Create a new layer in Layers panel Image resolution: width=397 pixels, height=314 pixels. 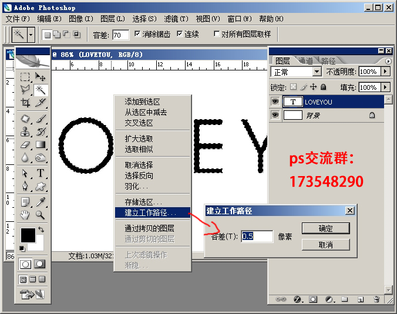point(361,299)
